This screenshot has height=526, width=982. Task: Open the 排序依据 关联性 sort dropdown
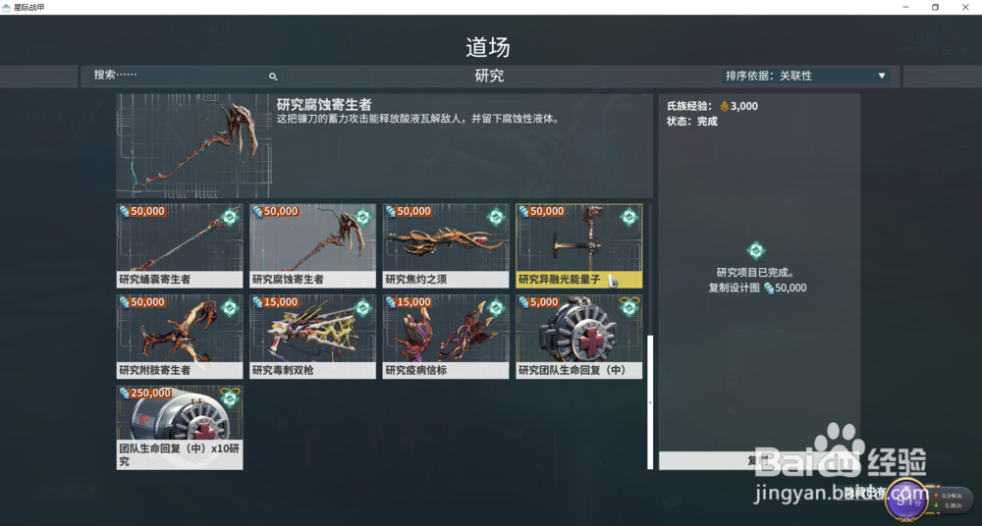pyautogui.click(x=806, y=76)
